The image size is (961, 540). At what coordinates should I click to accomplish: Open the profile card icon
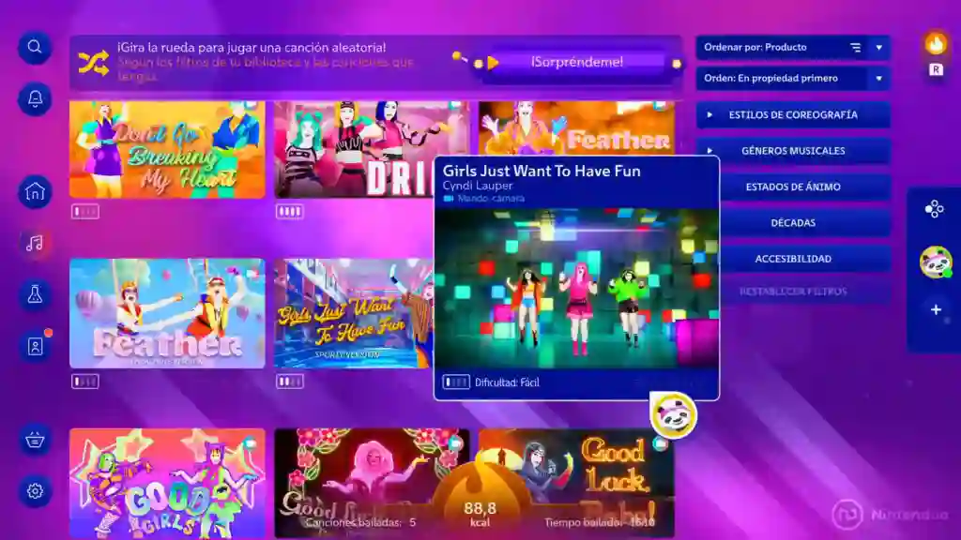(x=35, y=346)
